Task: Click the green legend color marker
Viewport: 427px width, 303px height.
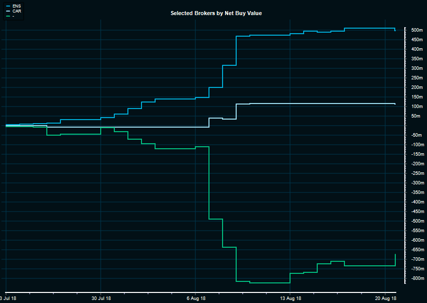Action: pos(8,16)
